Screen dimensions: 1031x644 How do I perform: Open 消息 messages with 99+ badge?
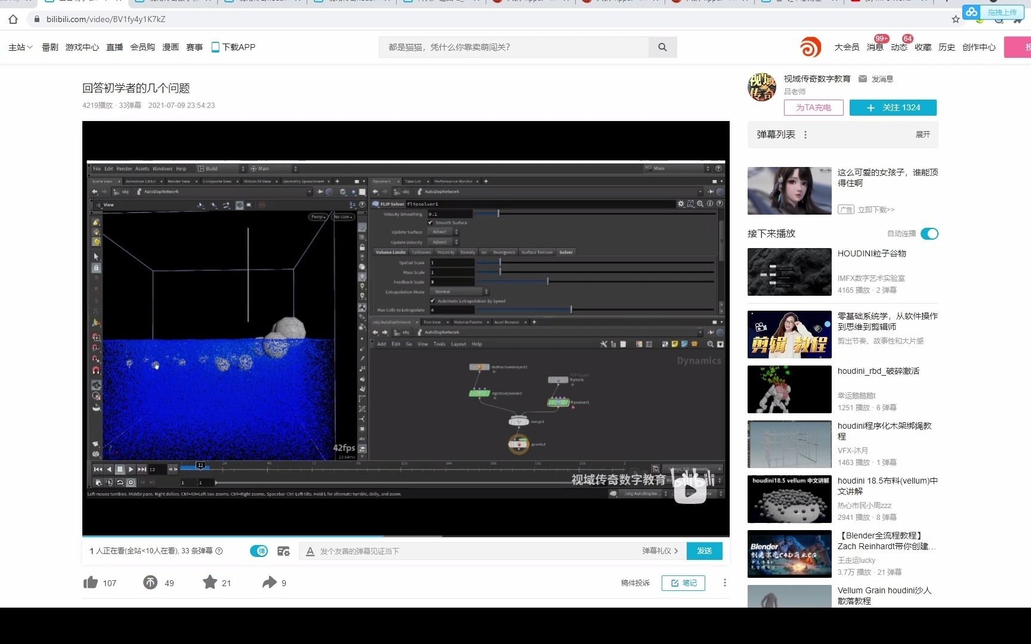[x=875, y=47]
